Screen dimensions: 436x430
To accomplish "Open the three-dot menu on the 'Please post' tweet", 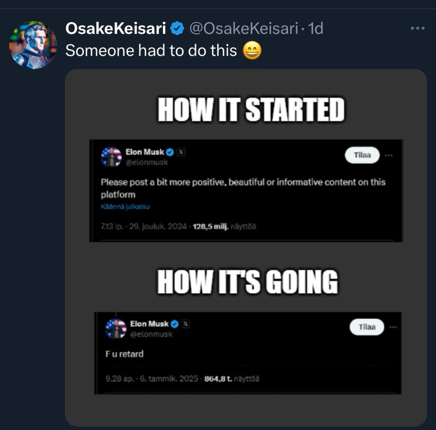I will (x=388, y=155).
